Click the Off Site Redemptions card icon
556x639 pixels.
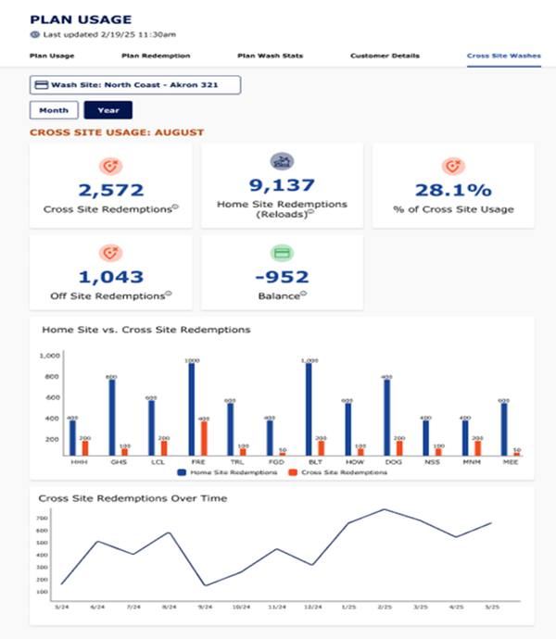[111, 253]
